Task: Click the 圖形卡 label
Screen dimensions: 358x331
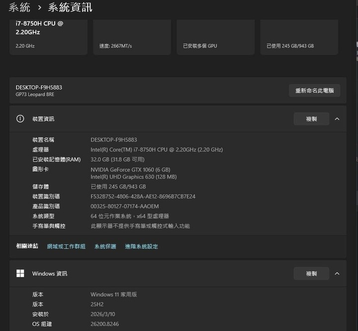Action: (40, 169)
